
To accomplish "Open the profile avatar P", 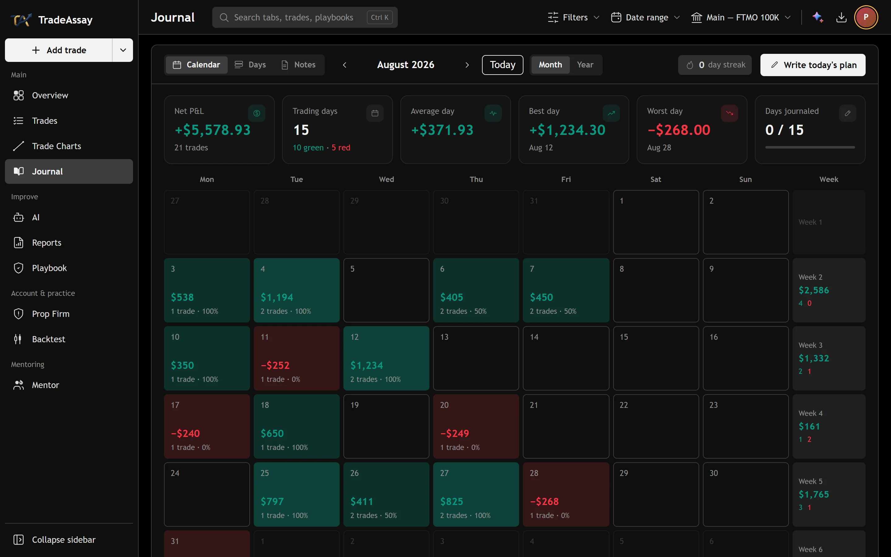I will [866, 17].
